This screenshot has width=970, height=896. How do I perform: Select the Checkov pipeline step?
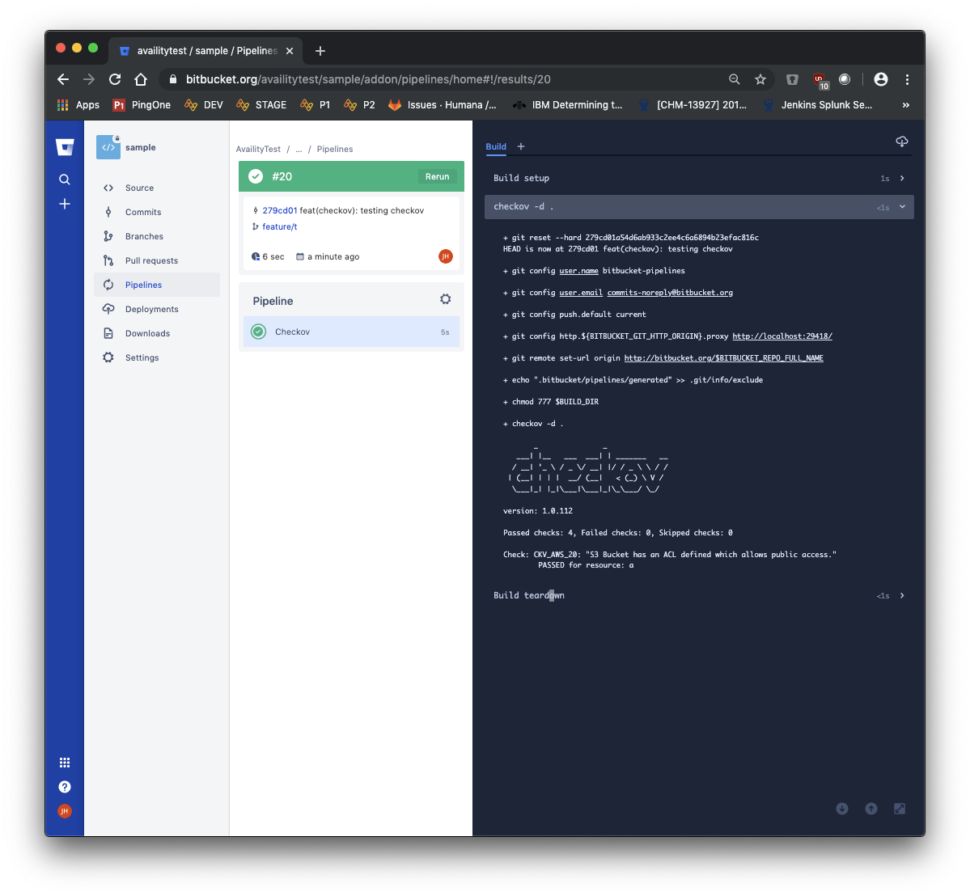[351, 332]
